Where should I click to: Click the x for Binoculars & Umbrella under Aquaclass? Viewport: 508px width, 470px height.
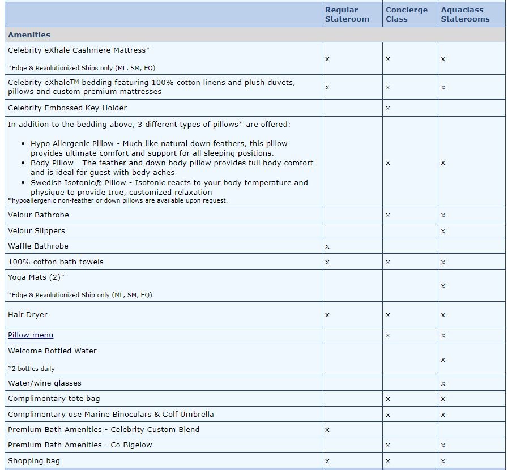coord(443,415)
